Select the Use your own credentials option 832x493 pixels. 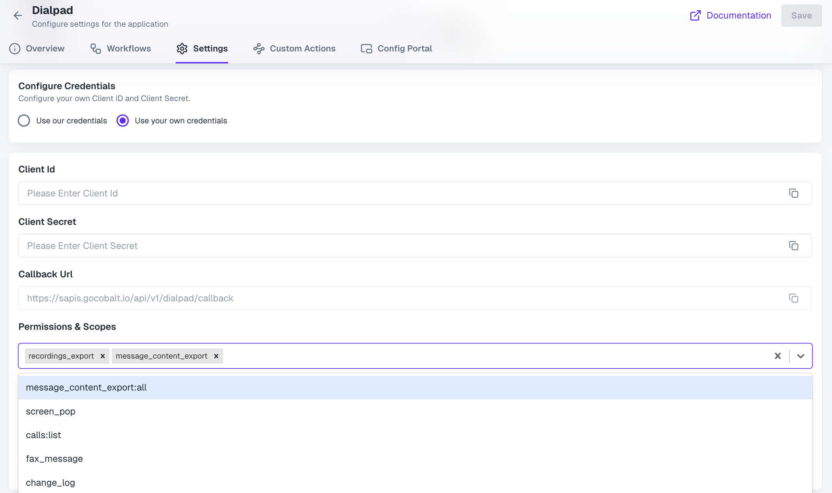pyautogui.click(x=122, y=120)
